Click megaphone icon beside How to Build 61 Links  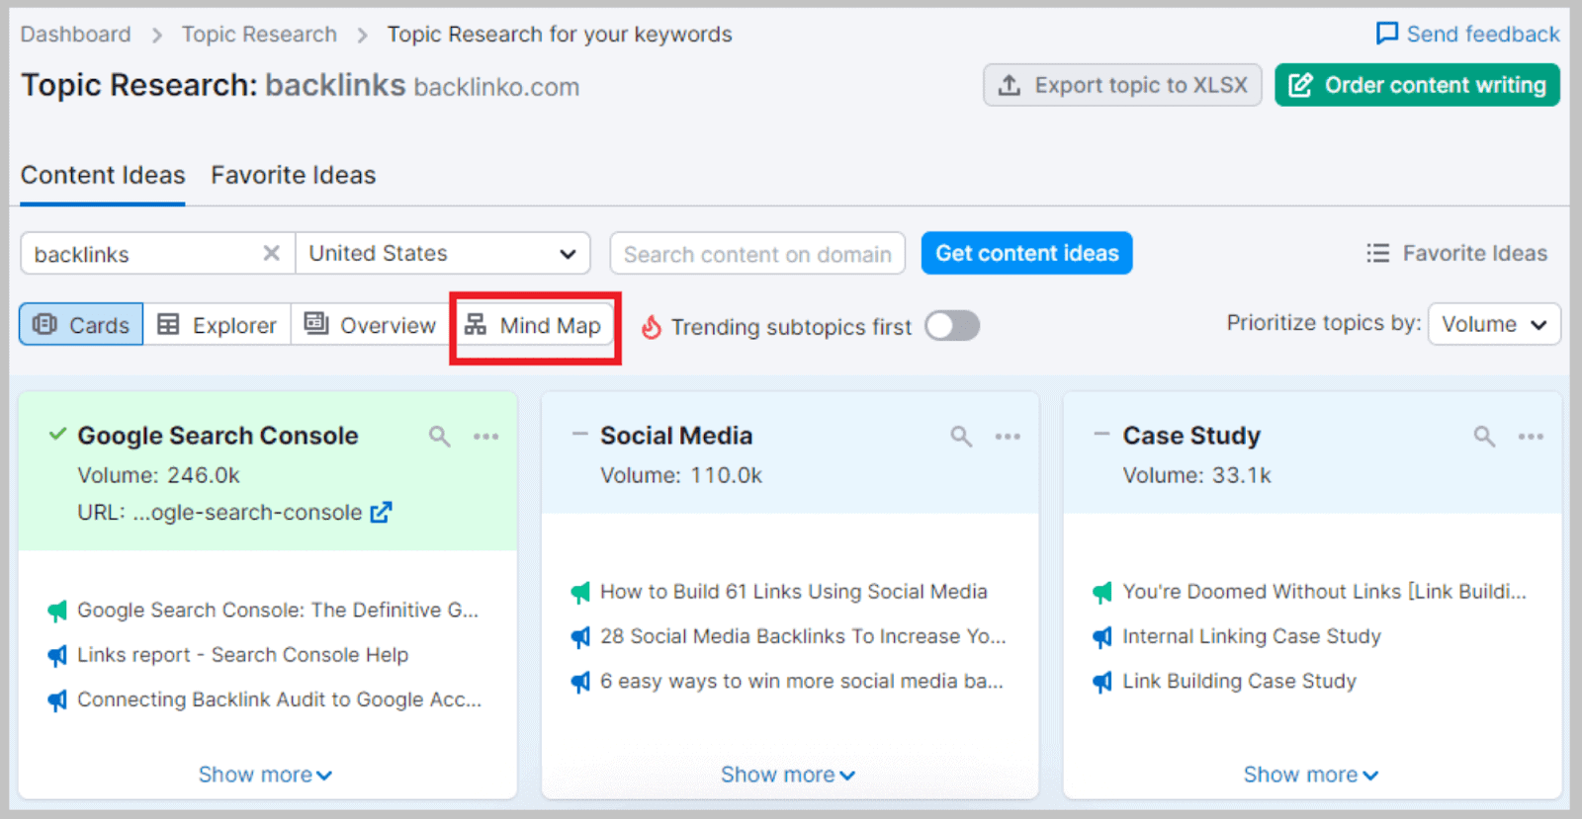580,593
